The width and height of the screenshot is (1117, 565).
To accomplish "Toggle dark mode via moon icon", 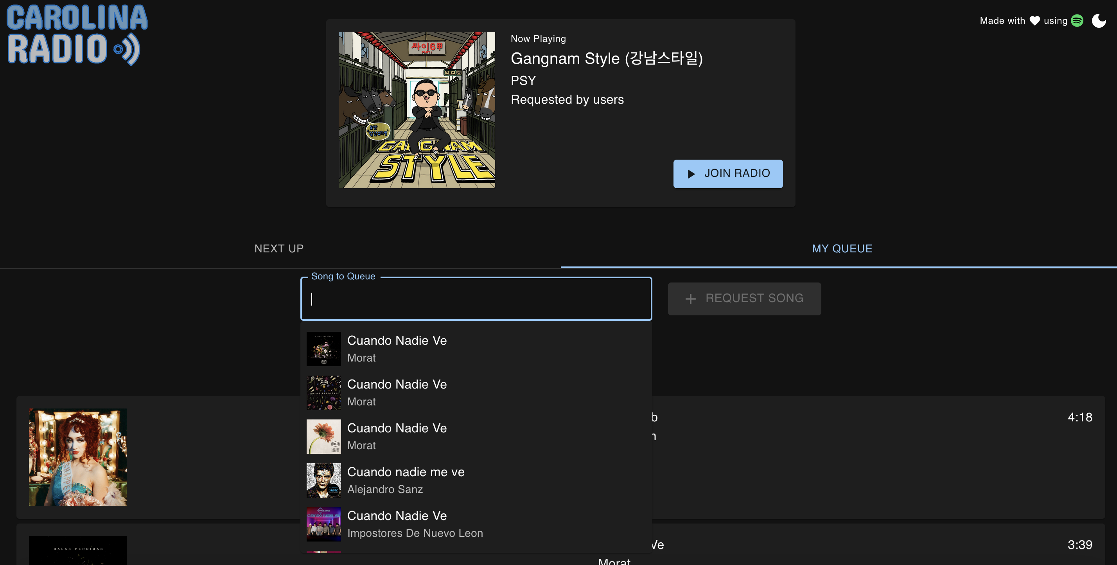I will click(1098, 20).
